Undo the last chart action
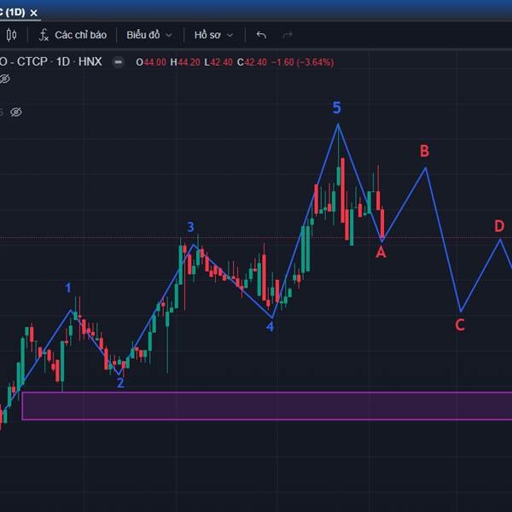 [261, 35]
